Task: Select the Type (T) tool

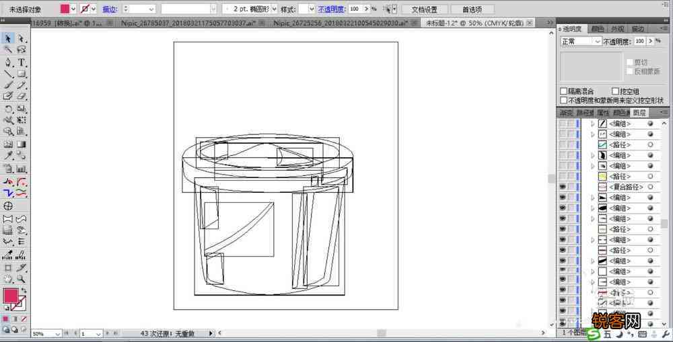Action: (x=21, y=62)
